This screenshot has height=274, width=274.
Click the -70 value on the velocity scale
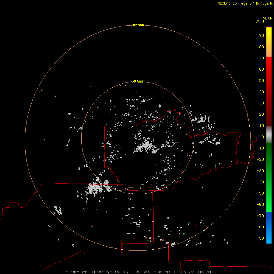260,216
